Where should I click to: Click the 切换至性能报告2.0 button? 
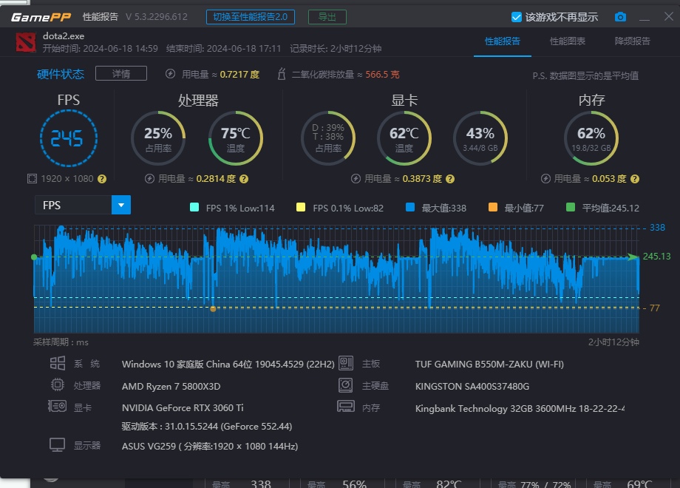pos(250,16)
